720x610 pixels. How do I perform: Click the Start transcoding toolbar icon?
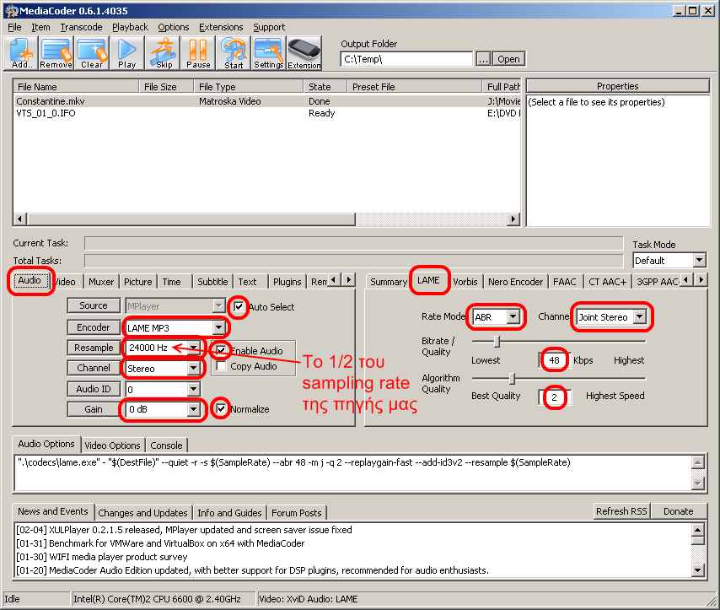tap(234, 53)
